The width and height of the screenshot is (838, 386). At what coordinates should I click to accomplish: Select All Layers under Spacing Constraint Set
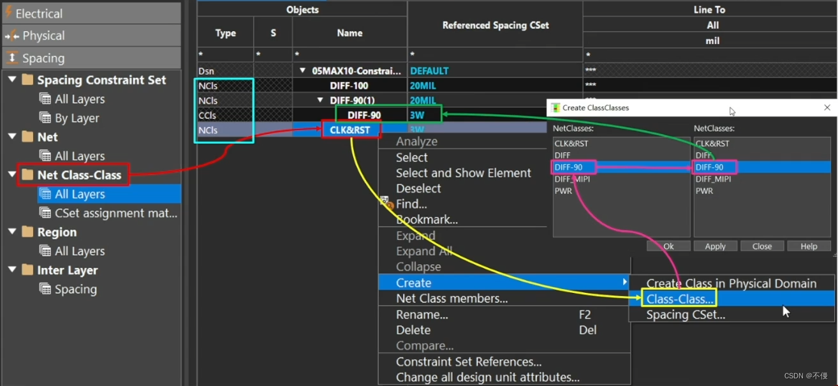click(x=80, y=99)
